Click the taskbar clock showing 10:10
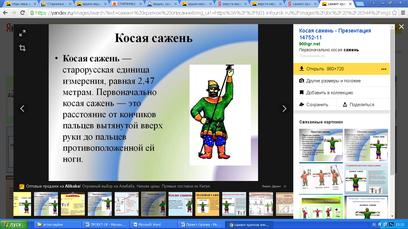Image resolution: width=408 pixels, height=229 pixels. click(x=400, y=225)
